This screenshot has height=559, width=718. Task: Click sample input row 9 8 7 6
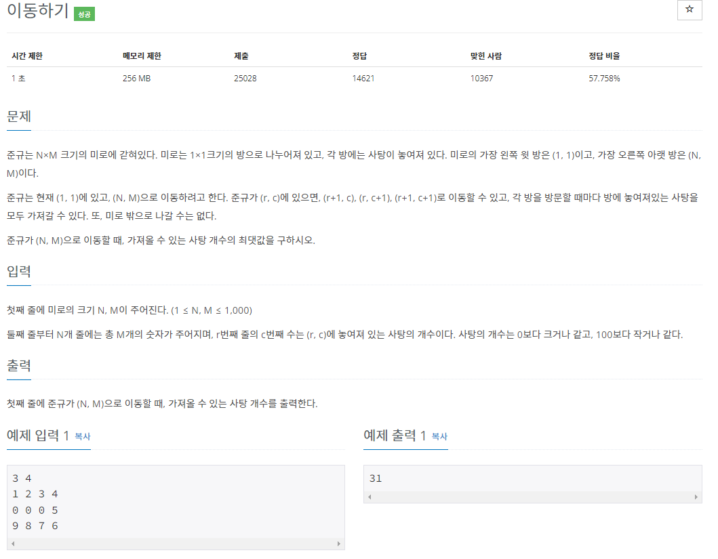tap(35, 526)
